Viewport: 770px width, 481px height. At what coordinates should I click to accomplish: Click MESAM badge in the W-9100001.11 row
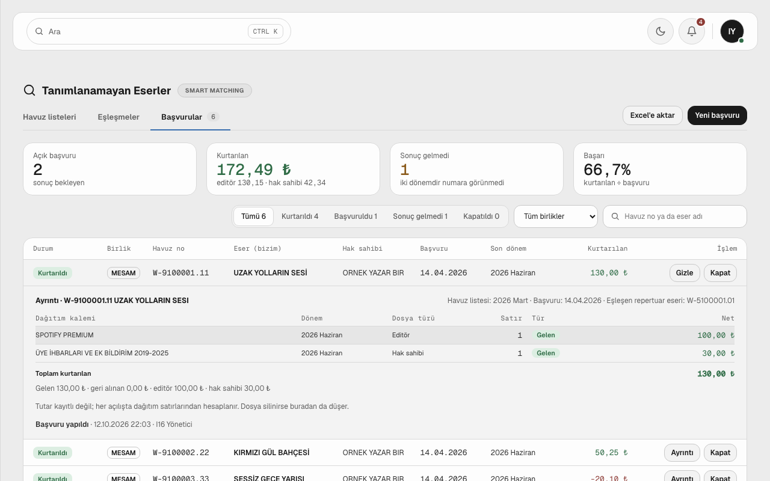(123, 273)
